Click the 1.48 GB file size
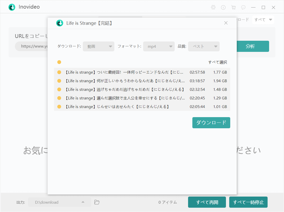The height and width of the screenshot is (212, 284). pyautogui.click(x=220, y=89)
